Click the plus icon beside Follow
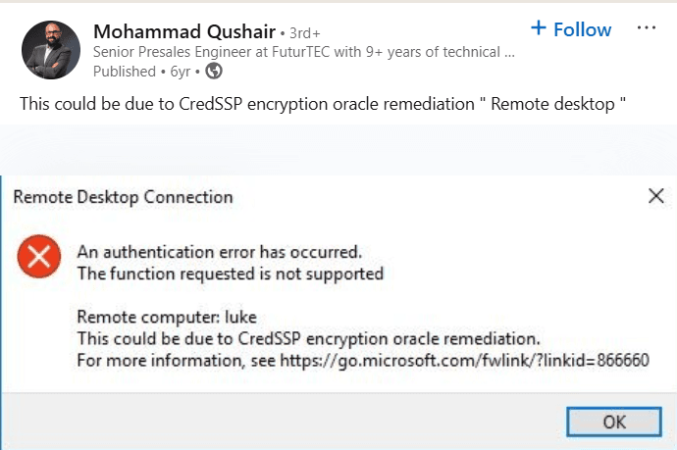677x450 pixels. tap(538, 28)
